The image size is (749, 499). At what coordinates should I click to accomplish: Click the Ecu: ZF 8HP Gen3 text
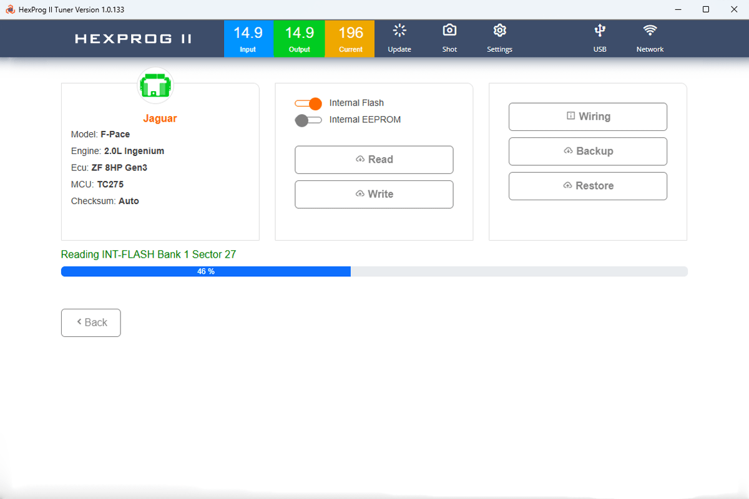pos(109,168)
